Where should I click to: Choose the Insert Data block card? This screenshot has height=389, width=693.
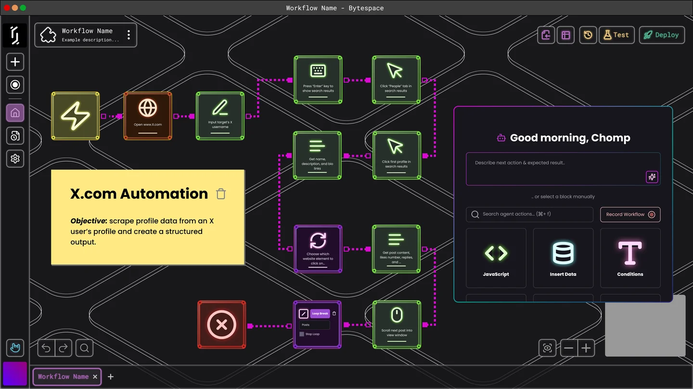click(x=563, y=258)
